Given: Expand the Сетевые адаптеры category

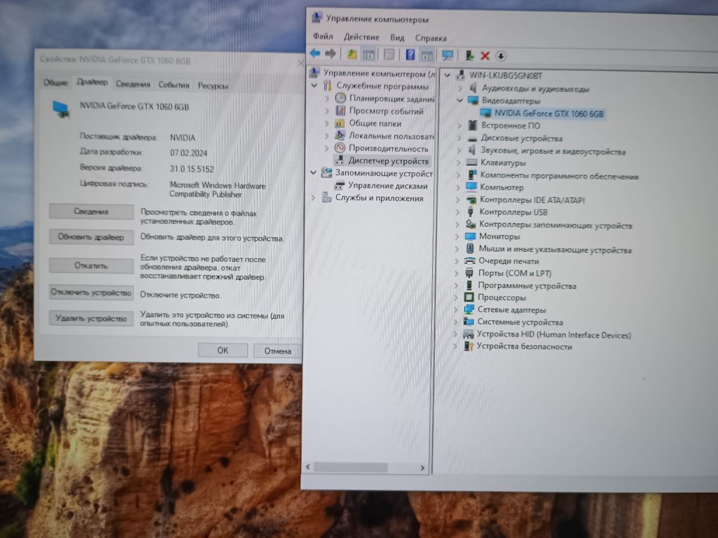Looking at the screenshot, I should (x=455, y=309).
